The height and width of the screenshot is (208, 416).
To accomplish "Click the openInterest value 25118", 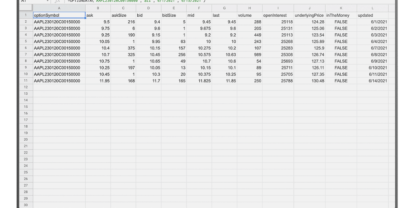I will coord(278,22).
